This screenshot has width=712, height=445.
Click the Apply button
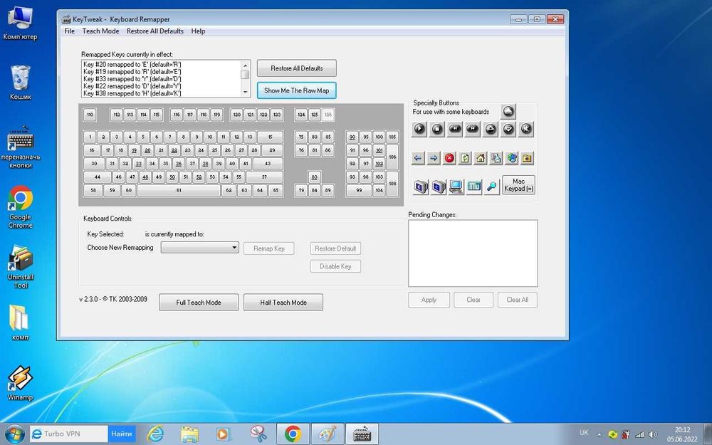click(429, 300)
